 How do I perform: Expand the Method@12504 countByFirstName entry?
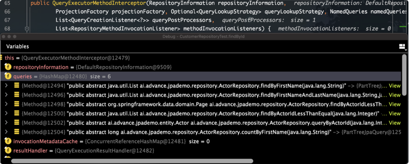pyautogui.click(x=6, y=132)
